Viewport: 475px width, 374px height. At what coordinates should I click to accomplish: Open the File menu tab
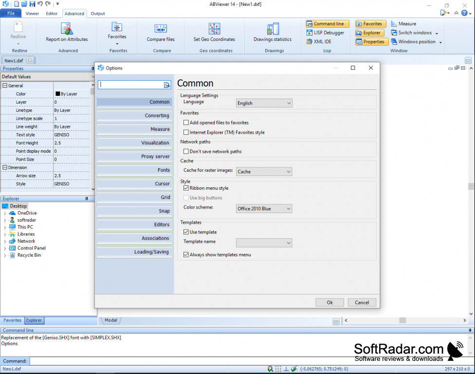click(11, 13)
